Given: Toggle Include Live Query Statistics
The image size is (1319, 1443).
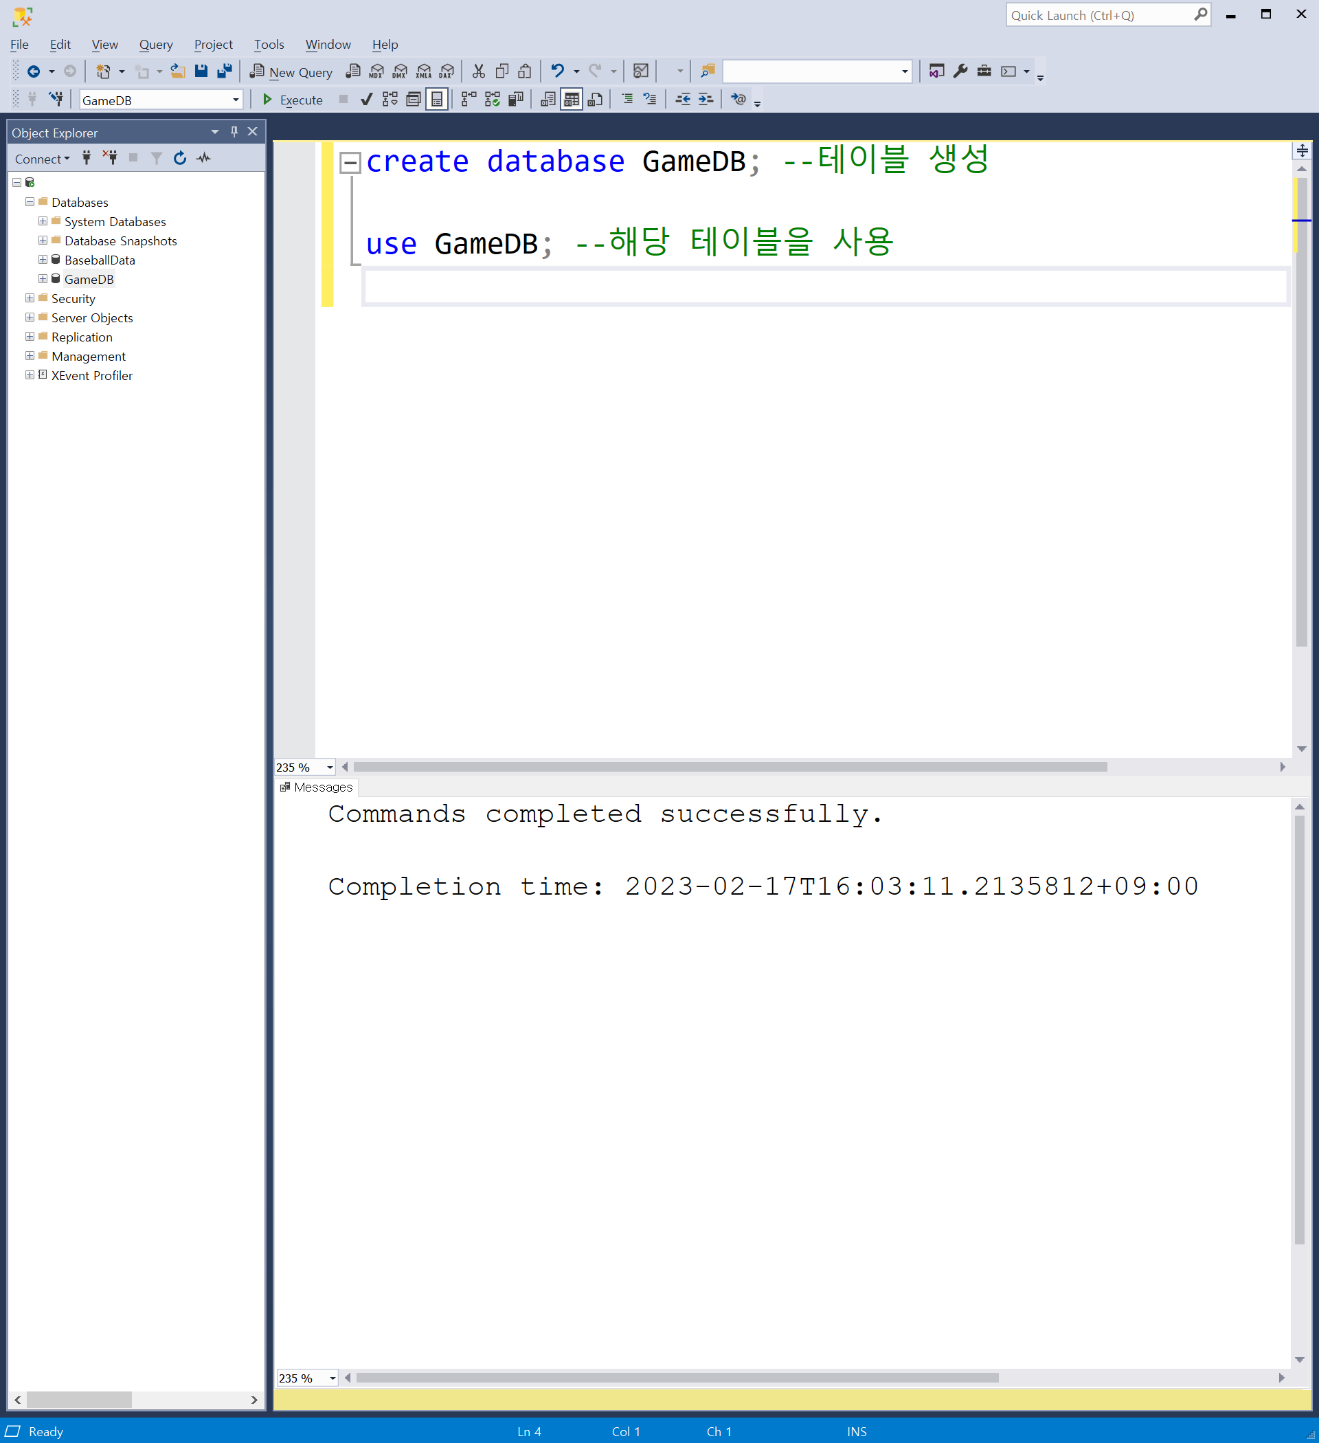Looking at the screenshot, I should (x=493, y=100).
